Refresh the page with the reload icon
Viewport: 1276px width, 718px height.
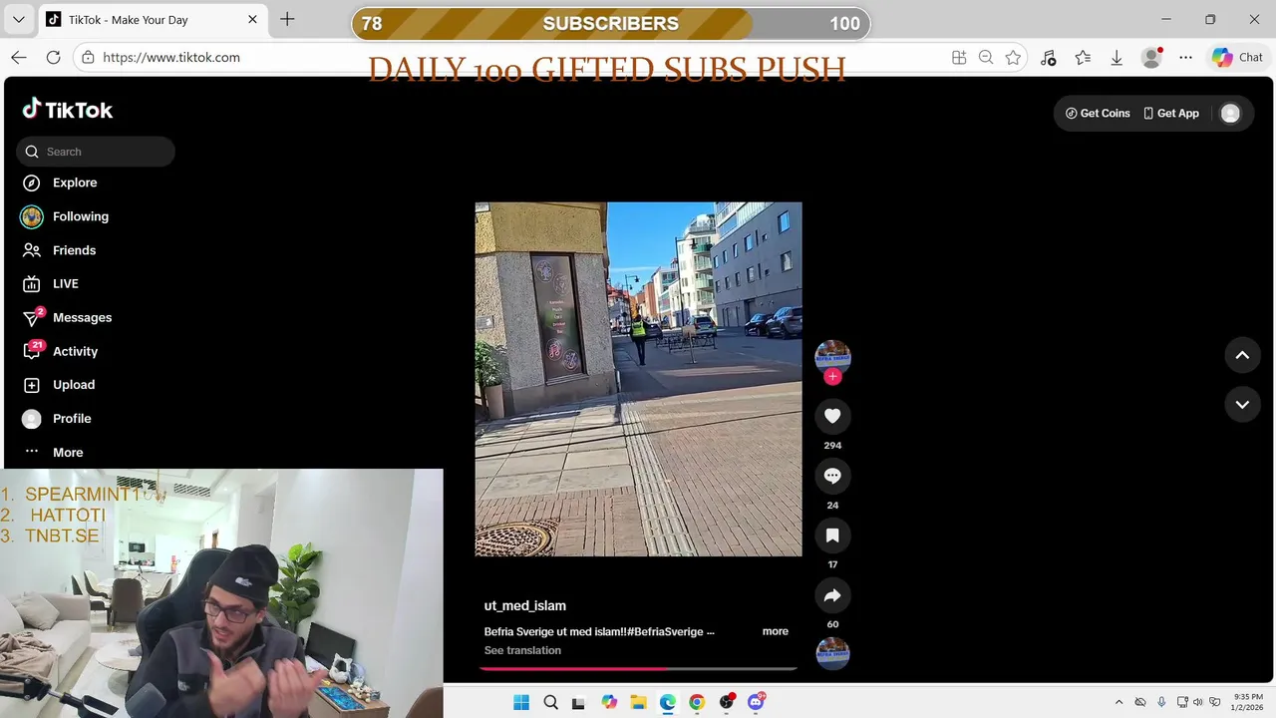tap(54, 58)
